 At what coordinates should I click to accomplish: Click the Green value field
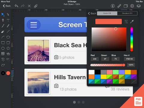coord(105,59)
